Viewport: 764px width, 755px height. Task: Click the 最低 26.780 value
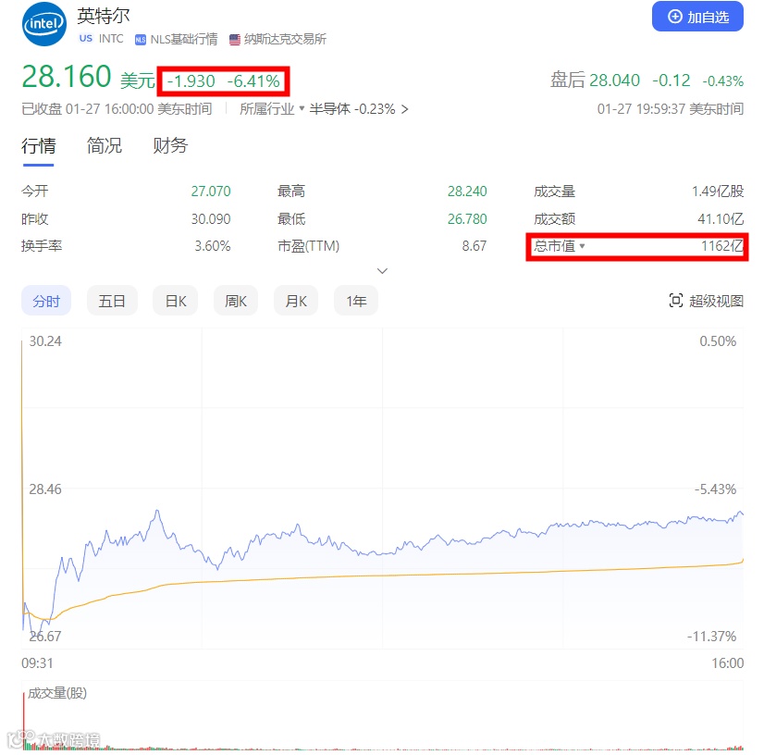tap(467, 219)
